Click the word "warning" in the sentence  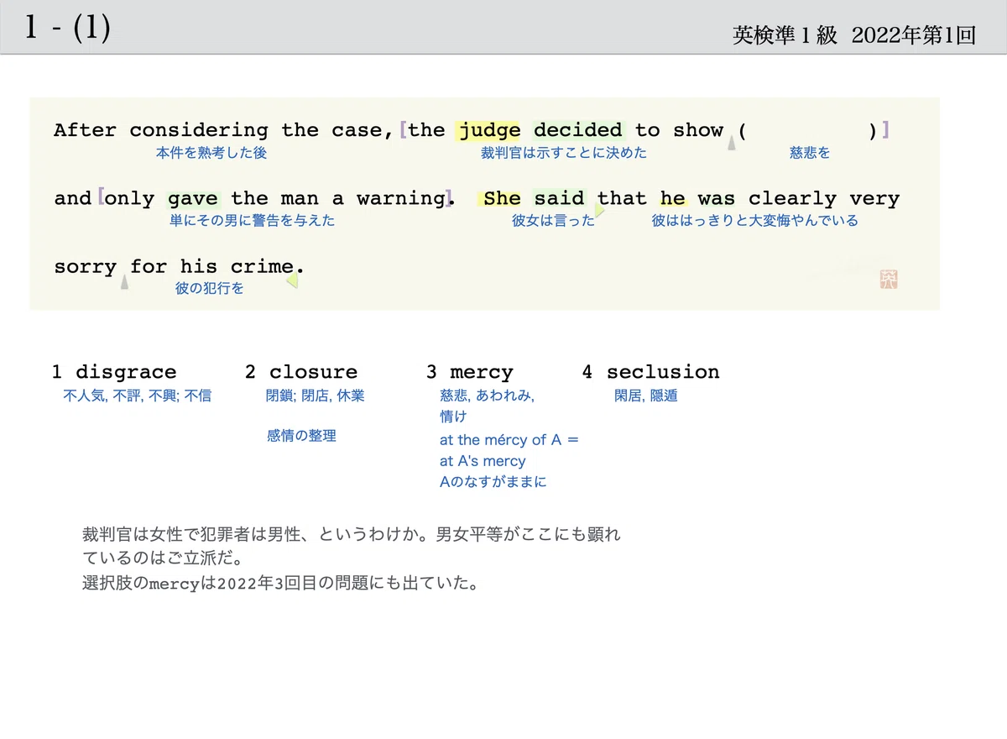click(401, 199)
